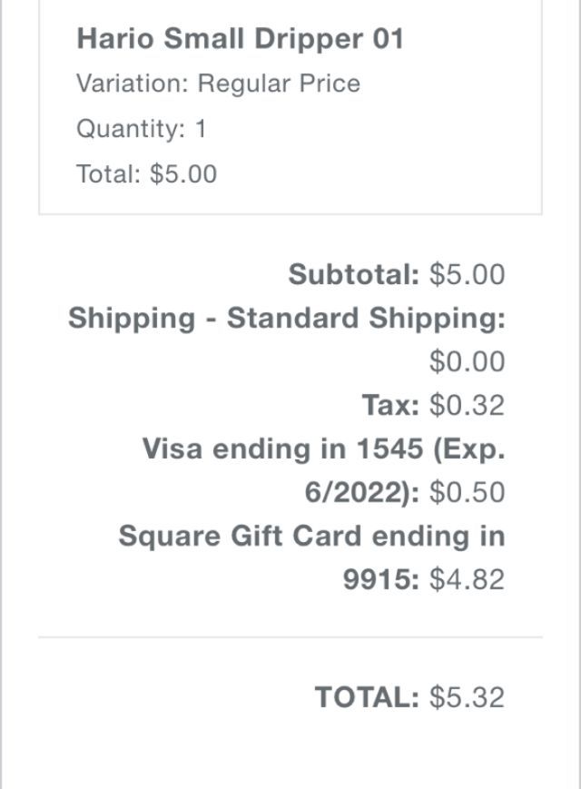Click the Subtotal $5.00 amount
581x789 pixels.
[467, 274]
